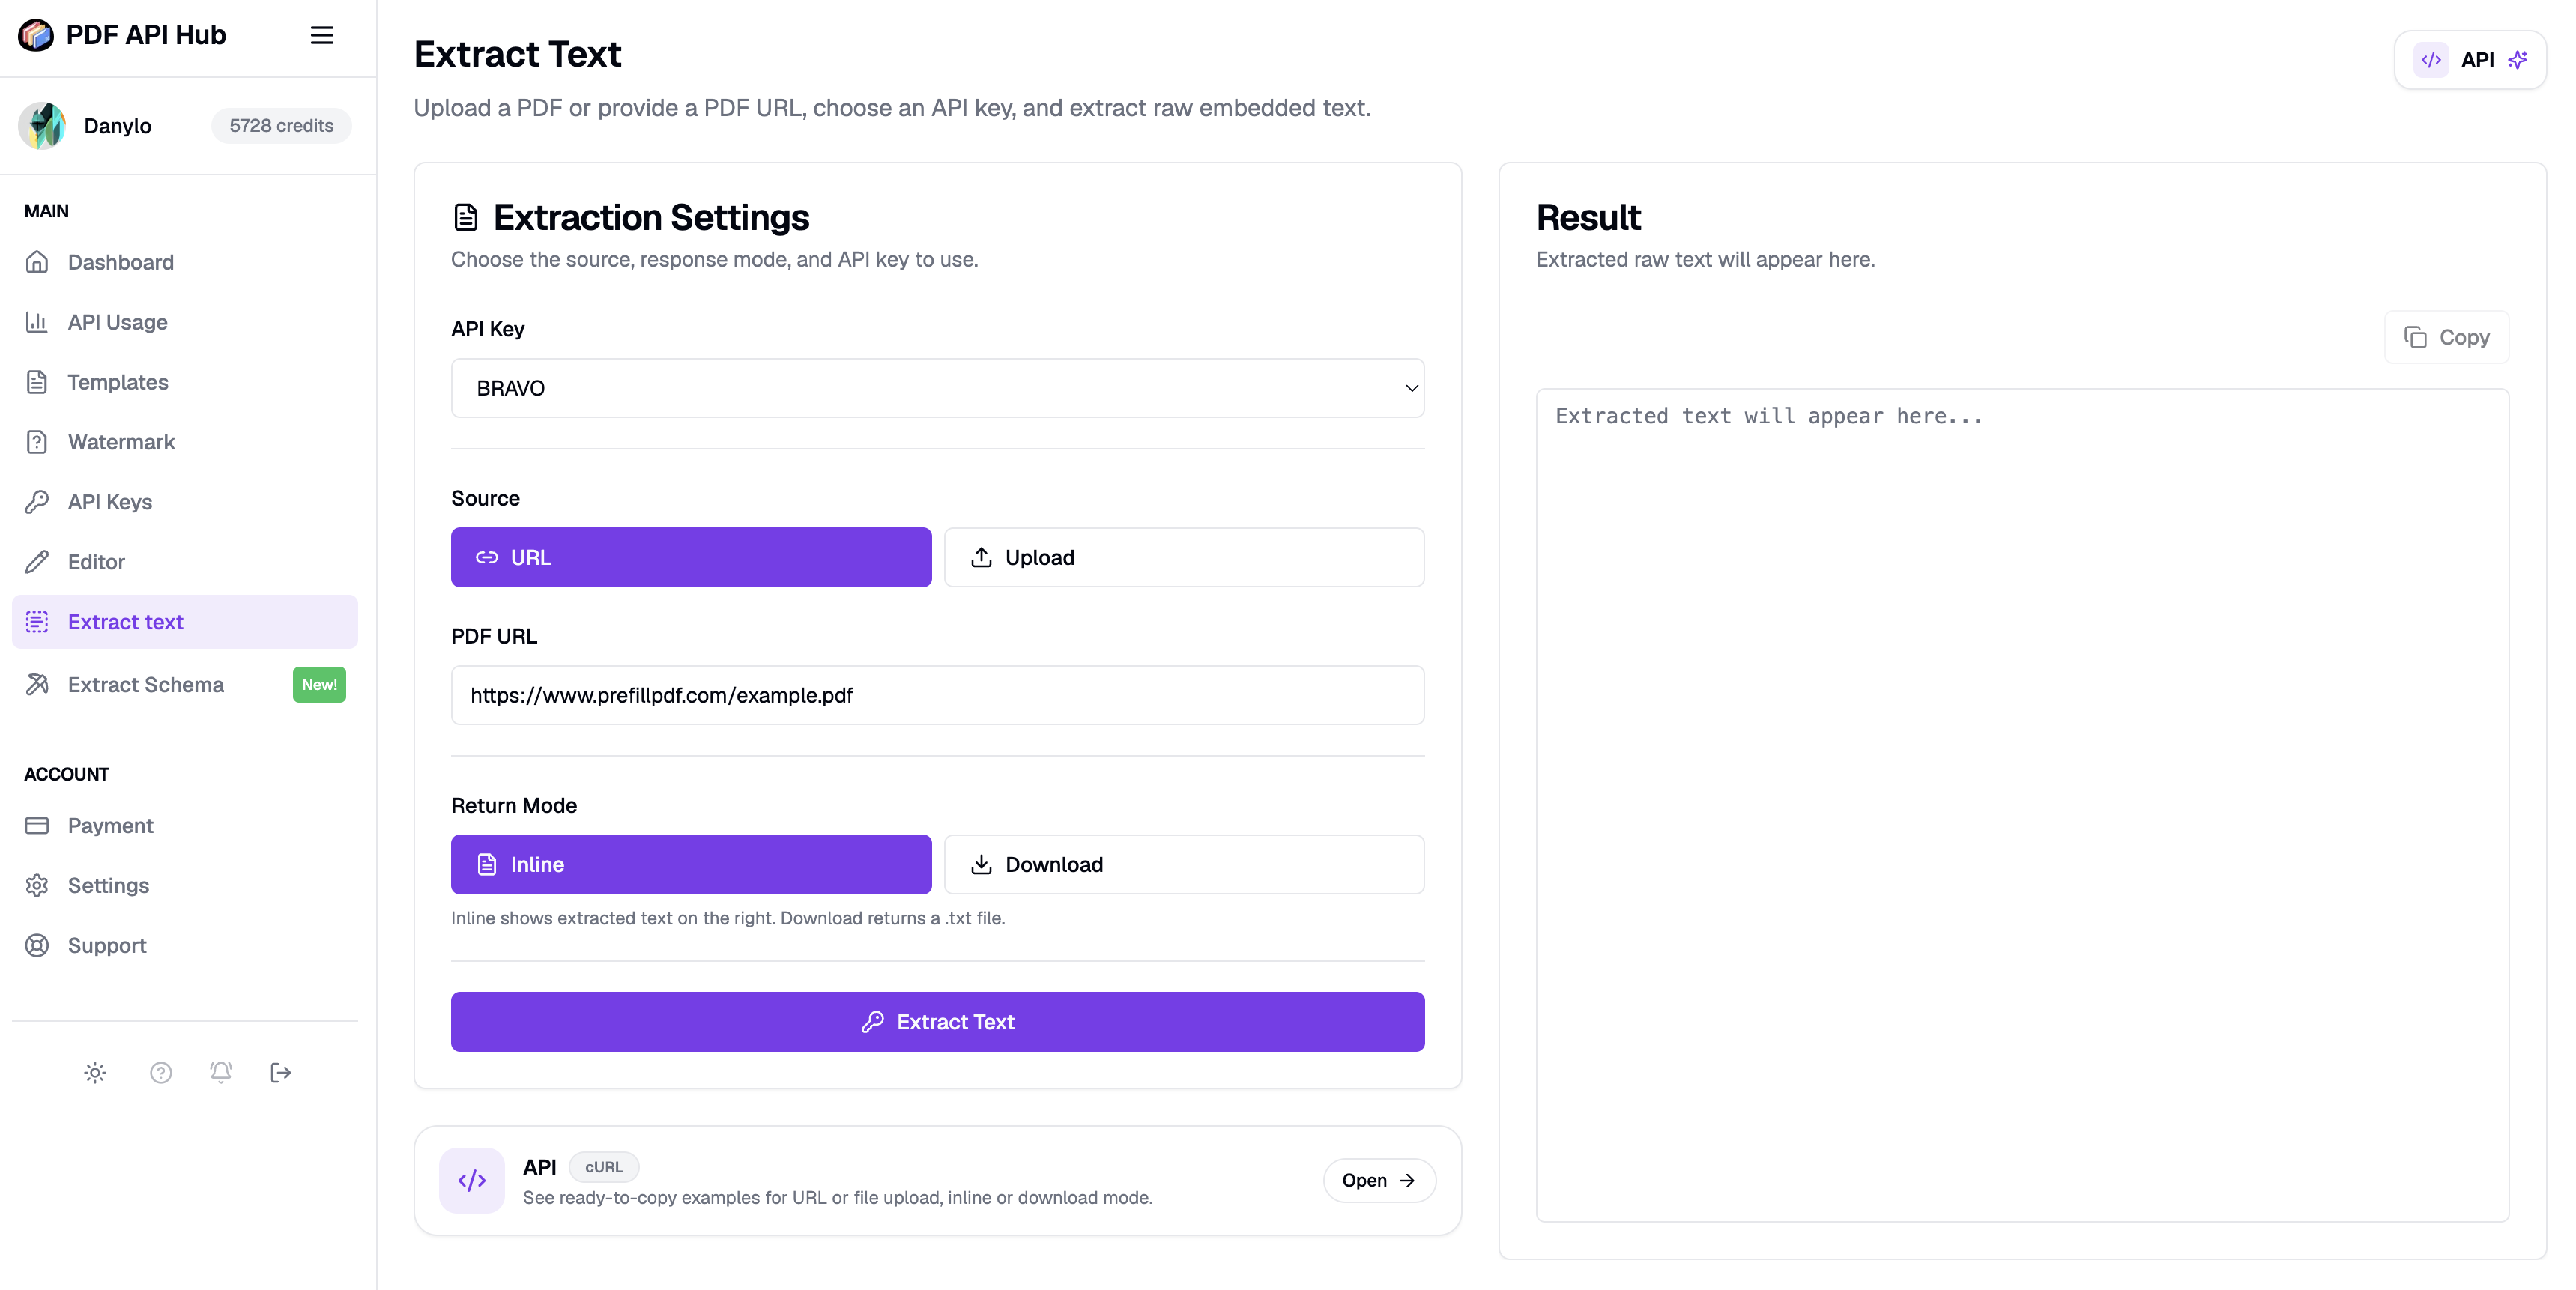
Task: Open Templates from the sidebar
Action: coord(185,382)
